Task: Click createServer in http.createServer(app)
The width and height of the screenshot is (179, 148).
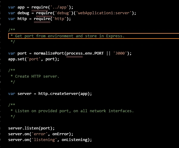Action: pos(64,94)
